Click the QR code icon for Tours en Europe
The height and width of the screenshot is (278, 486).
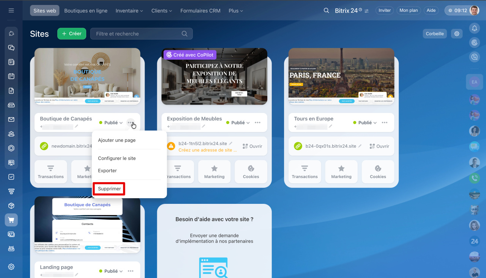[x=372, y=146]
